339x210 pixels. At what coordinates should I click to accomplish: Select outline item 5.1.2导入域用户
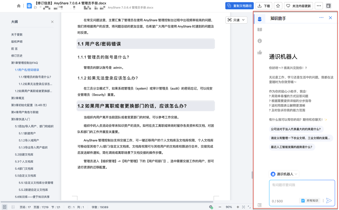[x=29, y=140]
